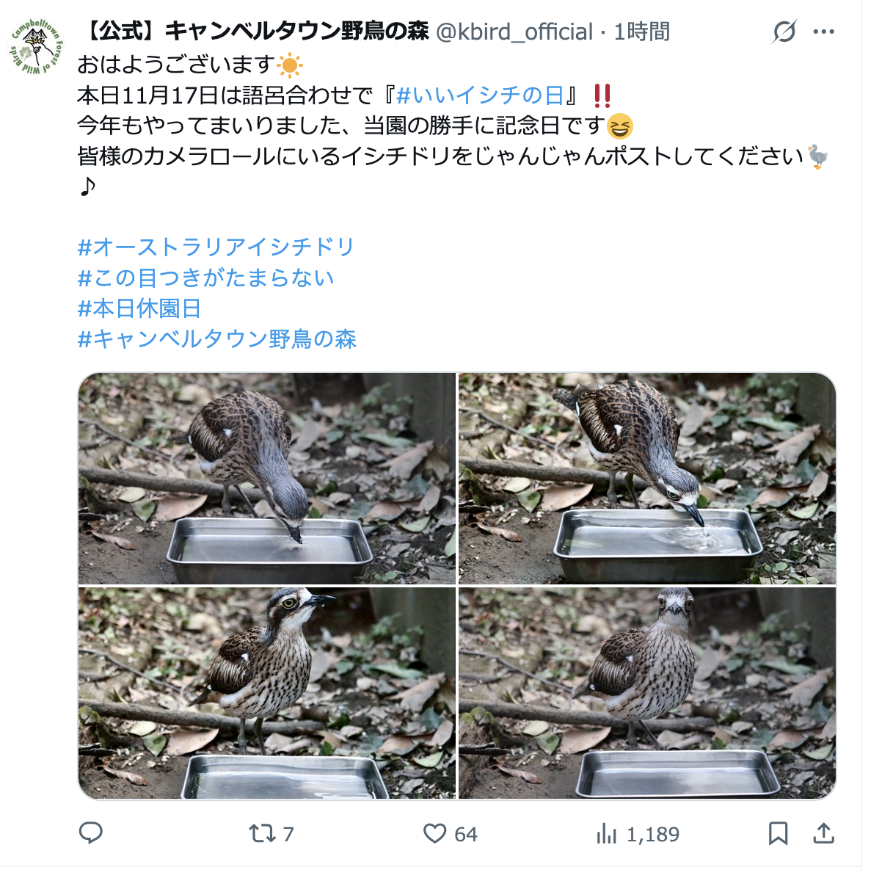Open hashtag #本日休園日
Viewport: 893px width, 870px height.
pyautogui.click(x=139, y=308)
